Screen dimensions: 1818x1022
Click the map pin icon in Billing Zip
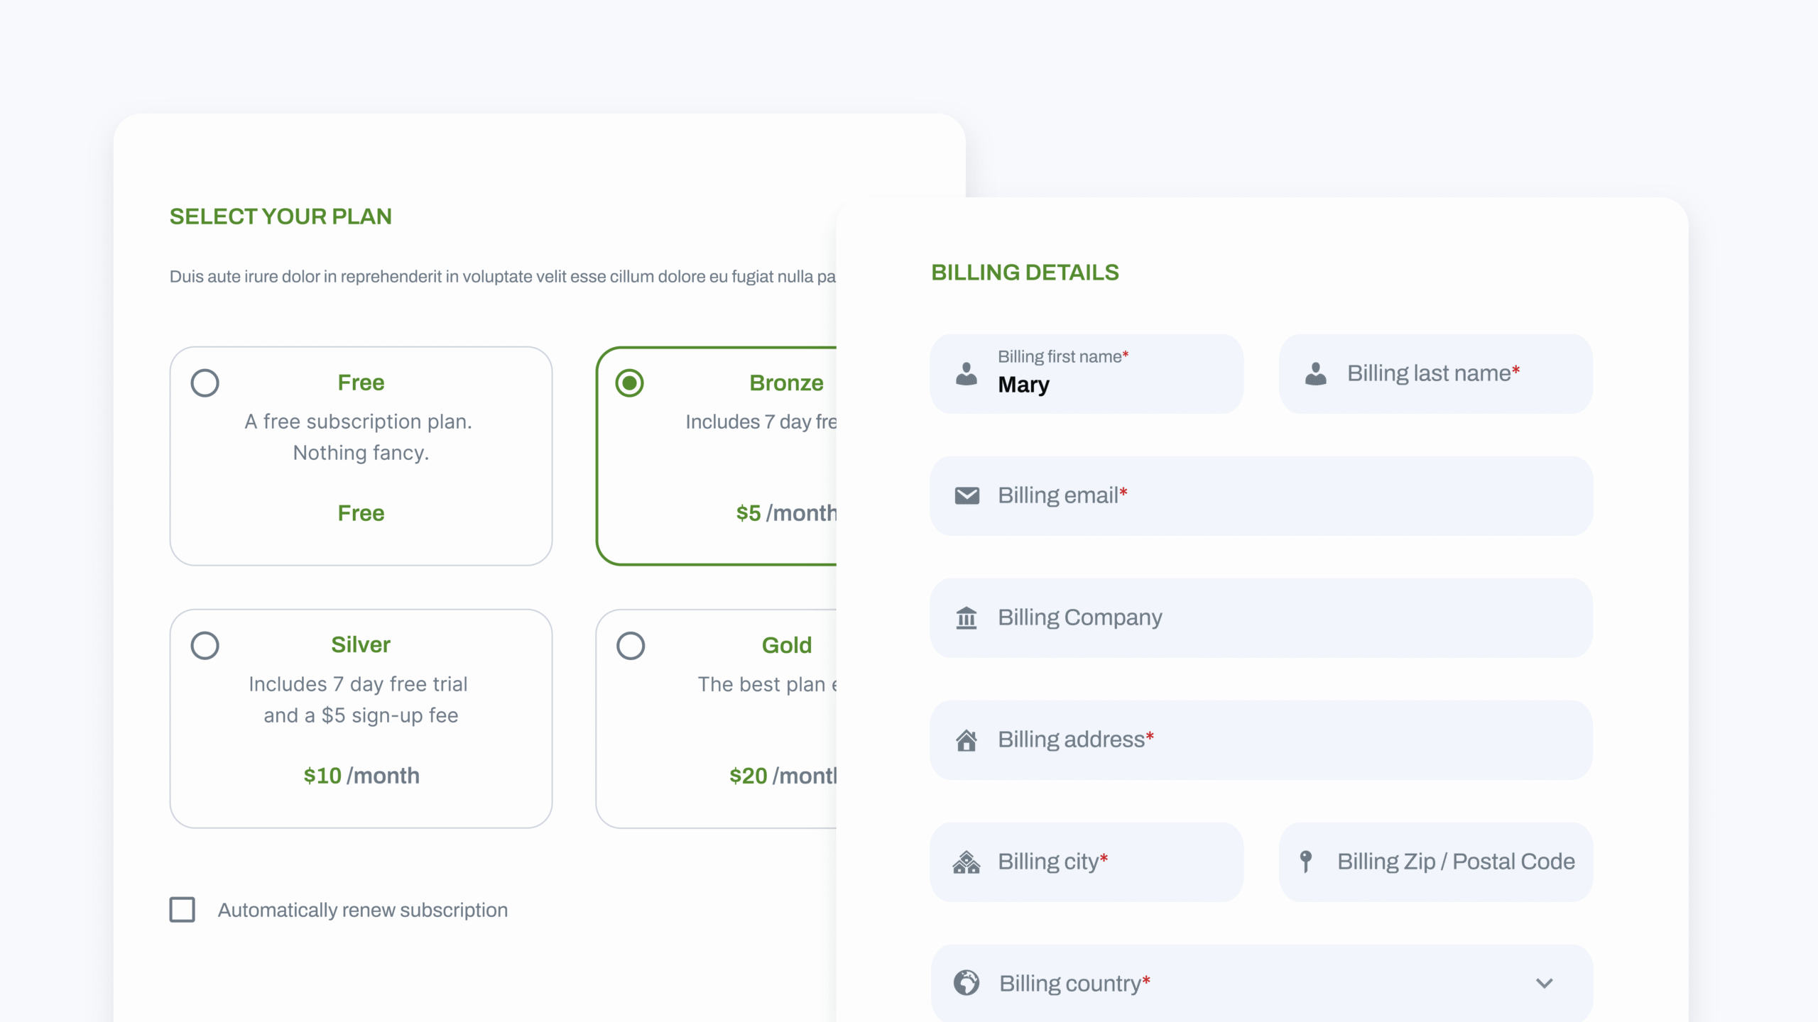[1305, 862]
